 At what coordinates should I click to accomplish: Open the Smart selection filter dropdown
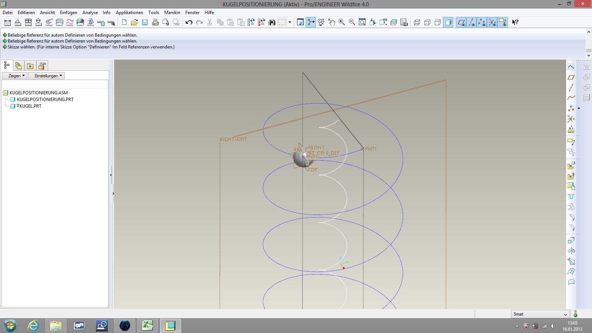pyautogui.click(x=540, y=314)
